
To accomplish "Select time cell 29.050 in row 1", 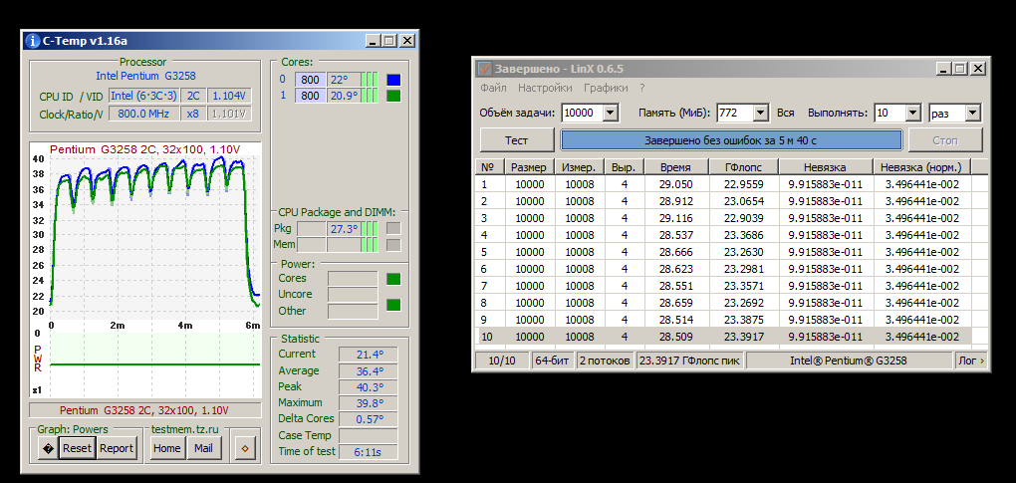I will (x=675, y=184).
